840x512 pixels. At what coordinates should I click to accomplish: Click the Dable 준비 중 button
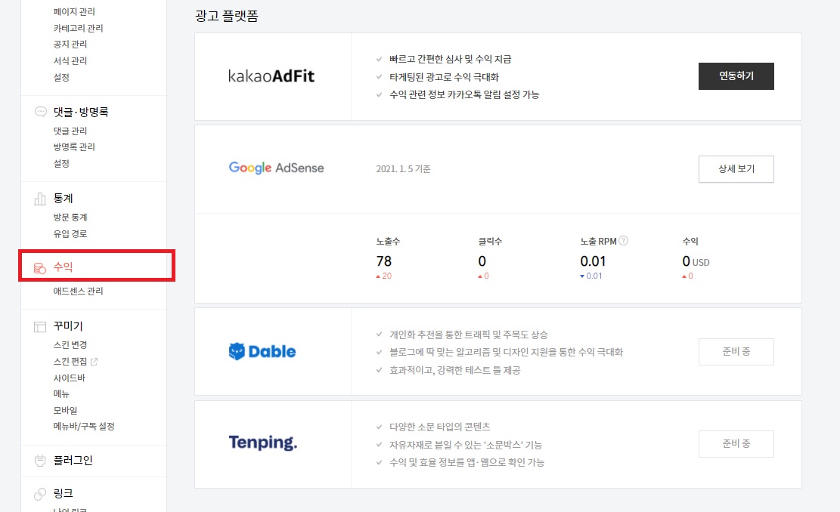coord(736,351)
